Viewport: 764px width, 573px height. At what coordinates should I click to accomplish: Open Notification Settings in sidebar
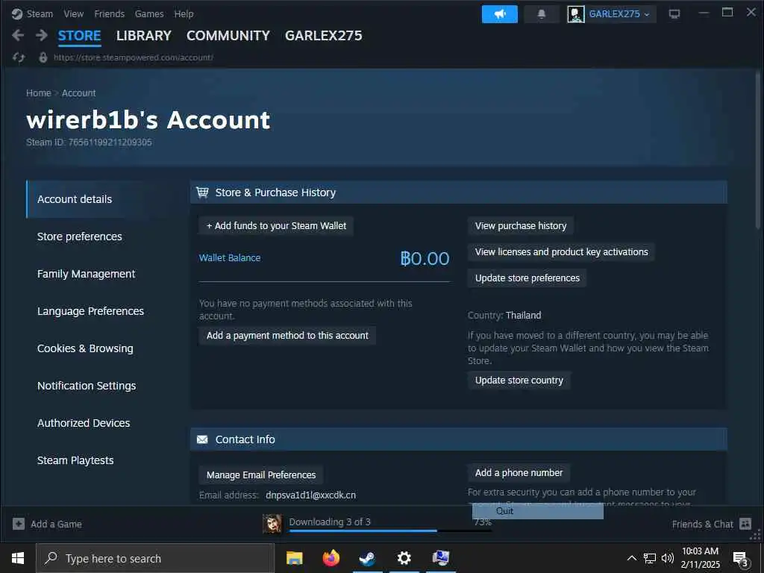pos(87,386)
